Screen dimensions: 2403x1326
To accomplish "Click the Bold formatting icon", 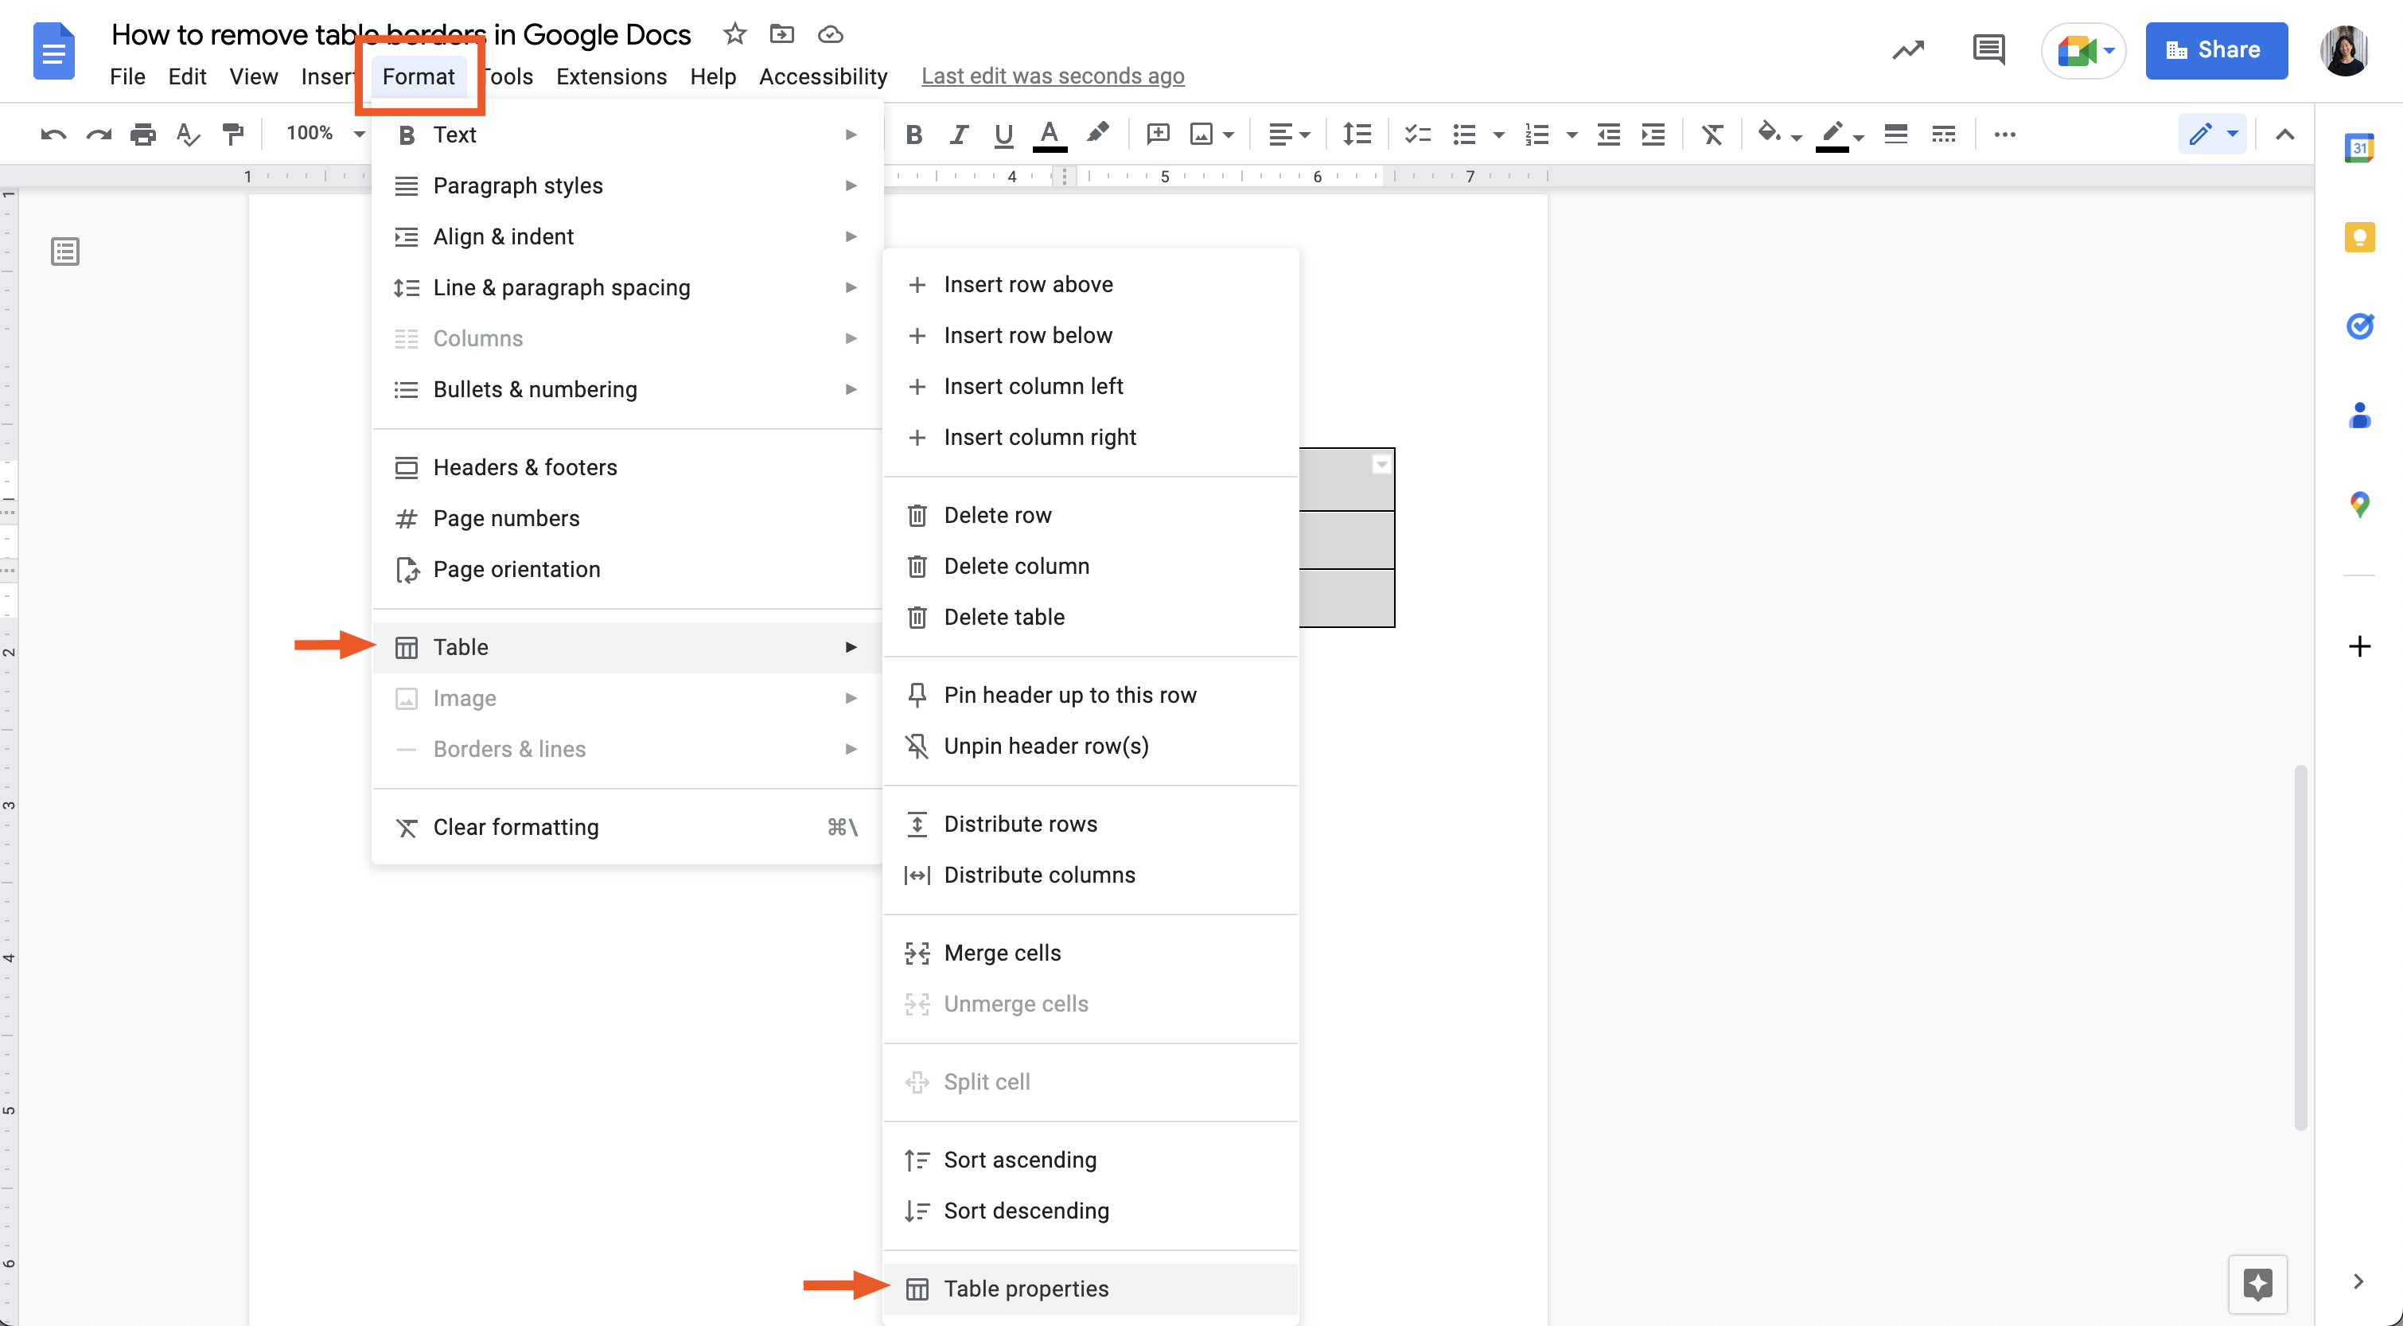I will [x=913, y=134].
